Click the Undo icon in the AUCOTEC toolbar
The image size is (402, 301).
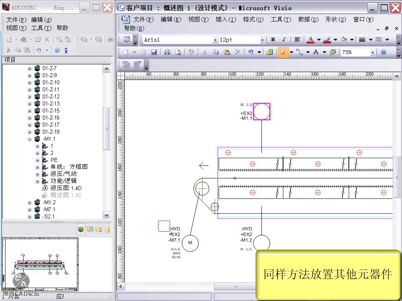pyautogui.click(x=39, y=50)
